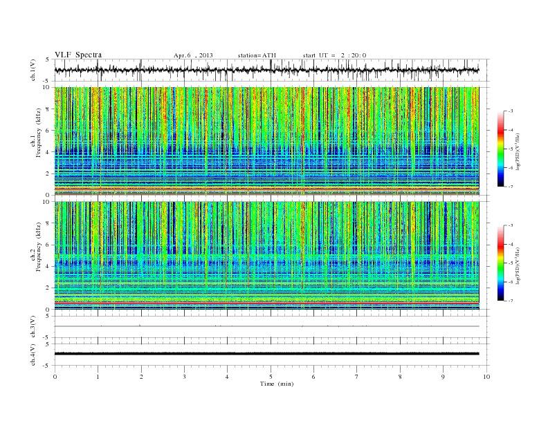Click inside the ch.1 spectrogram panel
Screen dimensions: 548x423
coord(266,141)
